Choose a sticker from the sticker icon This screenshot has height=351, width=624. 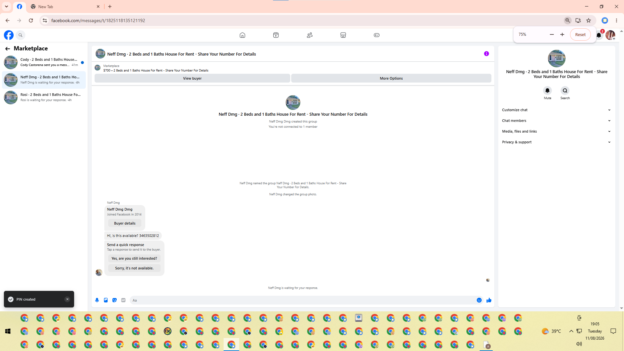(114, 300)
